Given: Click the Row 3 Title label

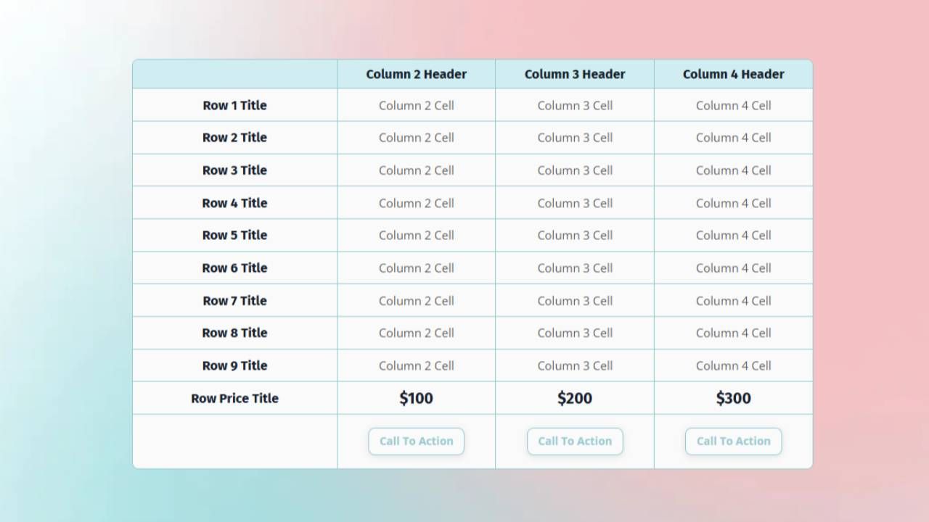Looking at the screenshot, I should pyautogui.click(x=234, y=170).
